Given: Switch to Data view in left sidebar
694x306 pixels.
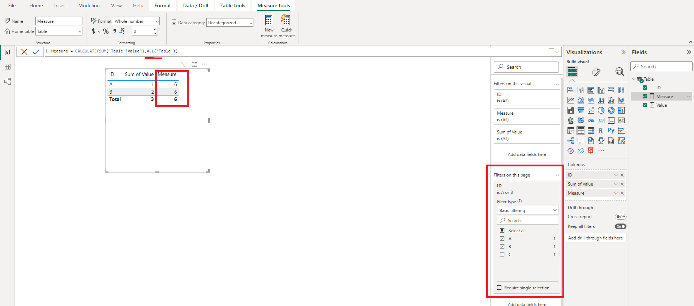Looking at the screenshot, I should 8,67.
